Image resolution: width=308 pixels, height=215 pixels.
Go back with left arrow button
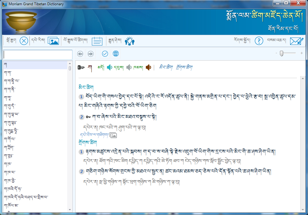(80, 54)
